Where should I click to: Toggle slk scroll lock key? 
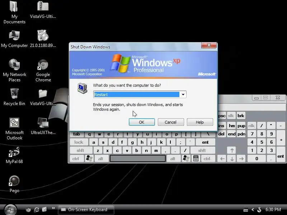pos(231,116)
